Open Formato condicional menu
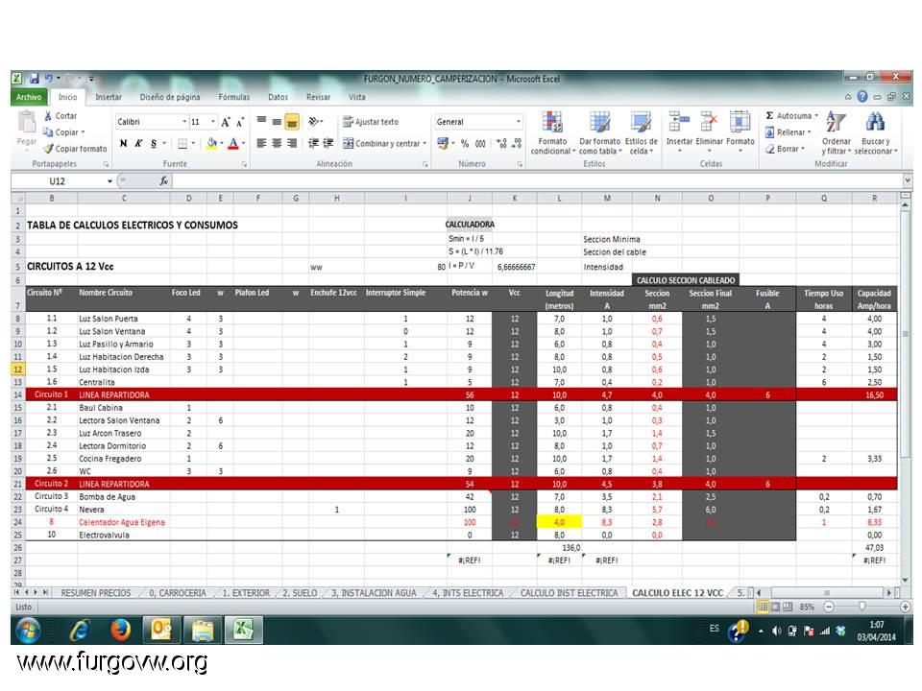The width and height of the screenshot is (922, 691). click(x=552, y=133)
